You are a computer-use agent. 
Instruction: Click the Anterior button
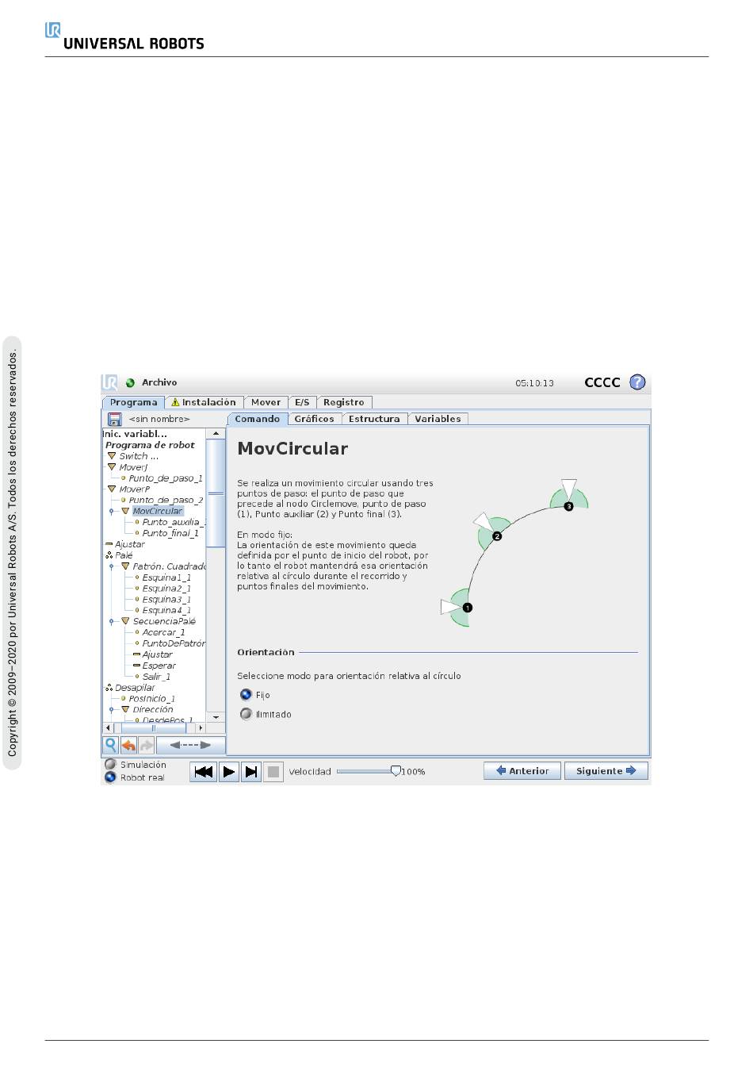[x=522, y=770]
